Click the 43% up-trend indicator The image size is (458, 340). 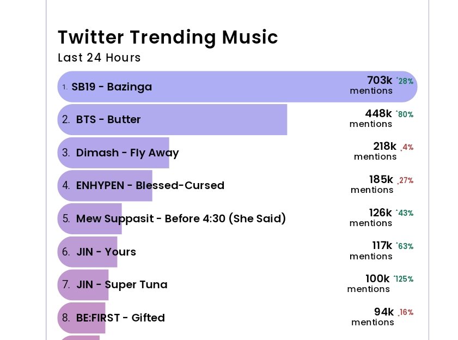click(405, 213)
